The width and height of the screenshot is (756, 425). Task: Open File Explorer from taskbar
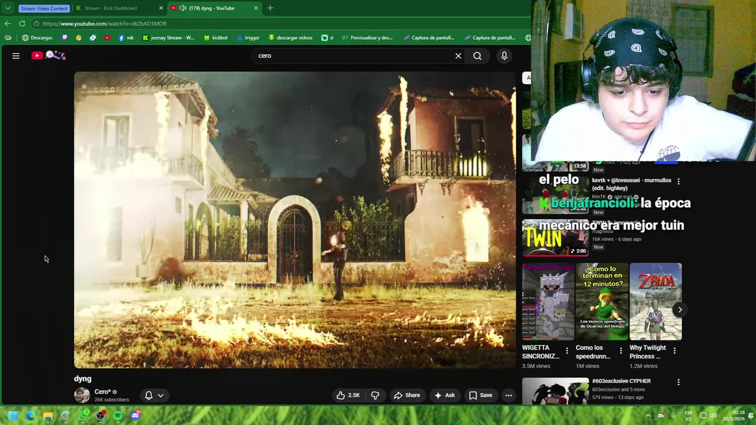click(x=48, y=416)
